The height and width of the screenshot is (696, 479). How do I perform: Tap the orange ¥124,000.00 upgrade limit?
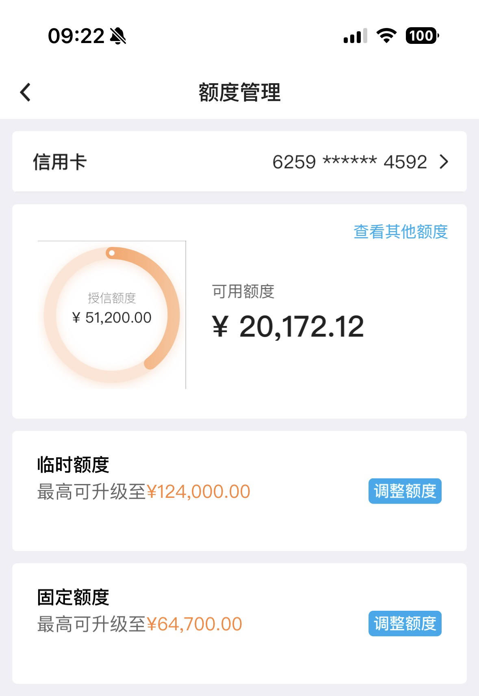(x=198, y=492)
